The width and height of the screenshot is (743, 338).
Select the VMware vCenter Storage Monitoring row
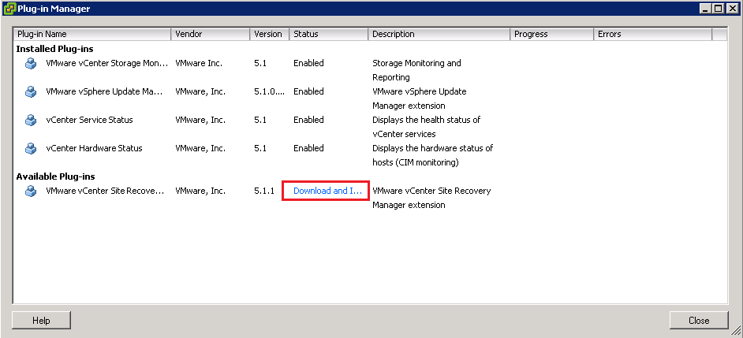point(106,63)
